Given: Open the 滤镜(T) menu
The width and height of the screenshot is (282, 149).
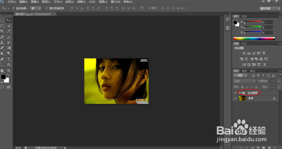Looking at the screenshot, I should coord(81,2).
